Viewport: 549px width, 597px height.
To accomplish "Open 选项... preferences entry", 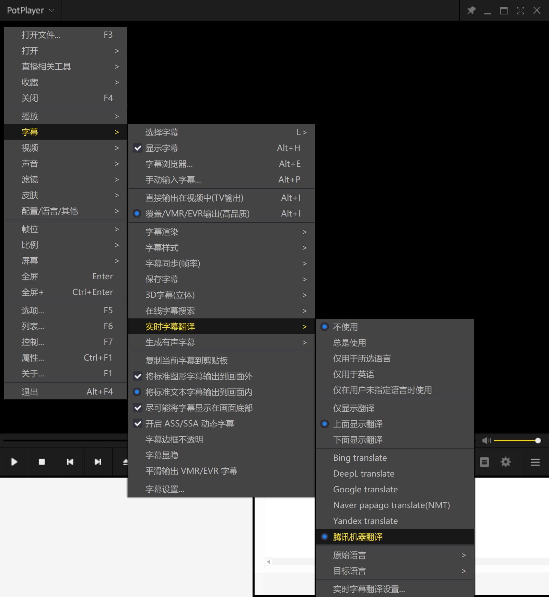I will coord(66,311).
